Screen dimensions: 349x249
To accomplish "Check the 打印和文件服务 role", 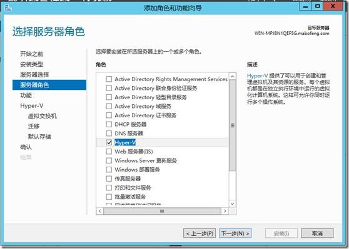I will coord(109,188).
